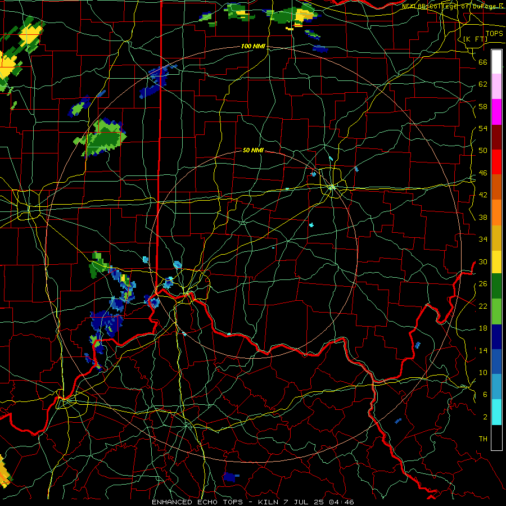Choose the dark red maroon legend swatch
Viewport: 506px width, 506px height.
[x=496, y=137]
